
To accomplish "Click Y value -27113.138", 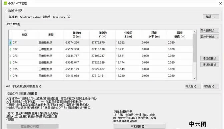I will (x=98, y=49).
